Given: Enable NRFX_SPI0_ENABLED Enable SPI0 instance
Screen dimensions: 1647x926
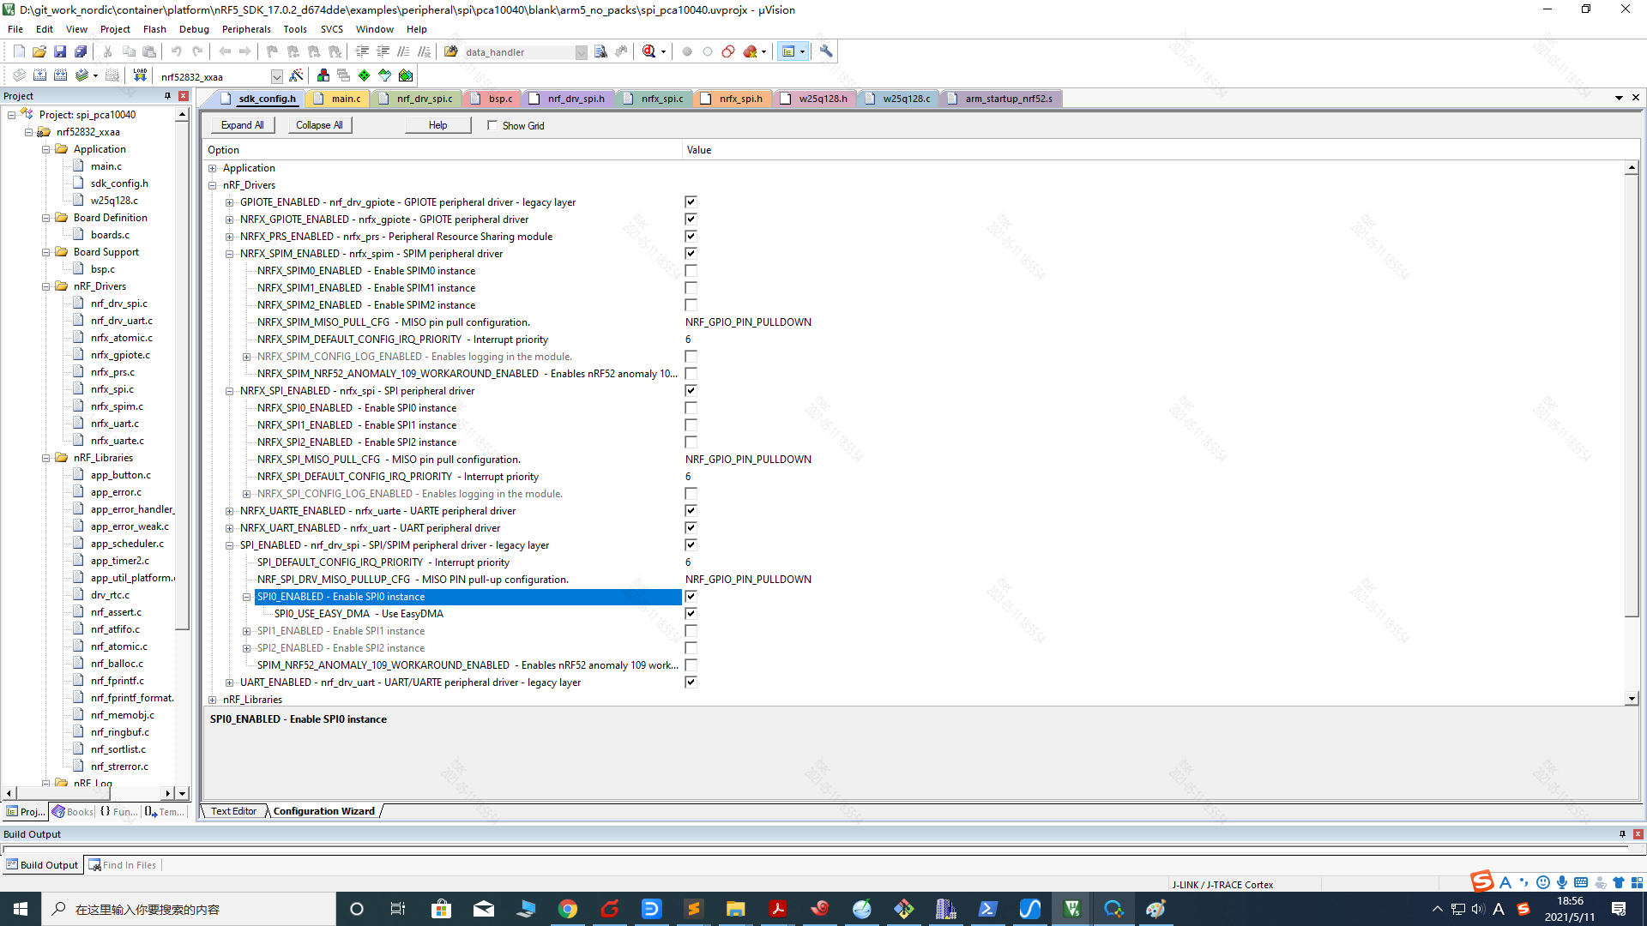Looking at the screenshot, I should coord(691,407).
